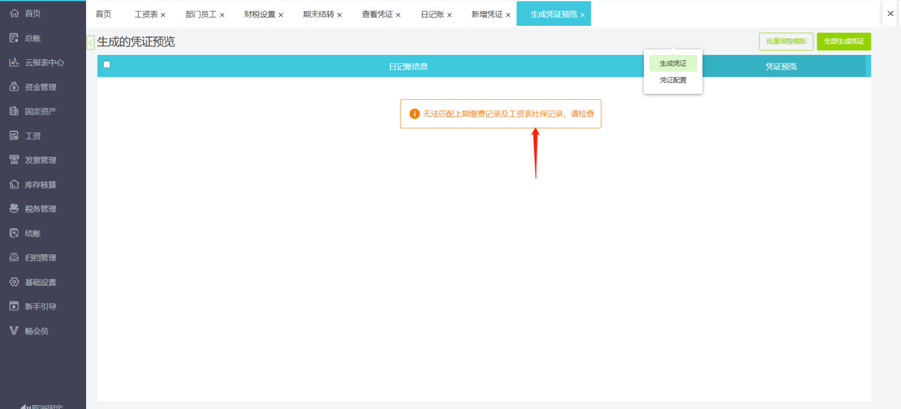Click the 云报表中心 chart icon
The width and height of the screenshot is (901, 409).
click(x=14, y=62)
